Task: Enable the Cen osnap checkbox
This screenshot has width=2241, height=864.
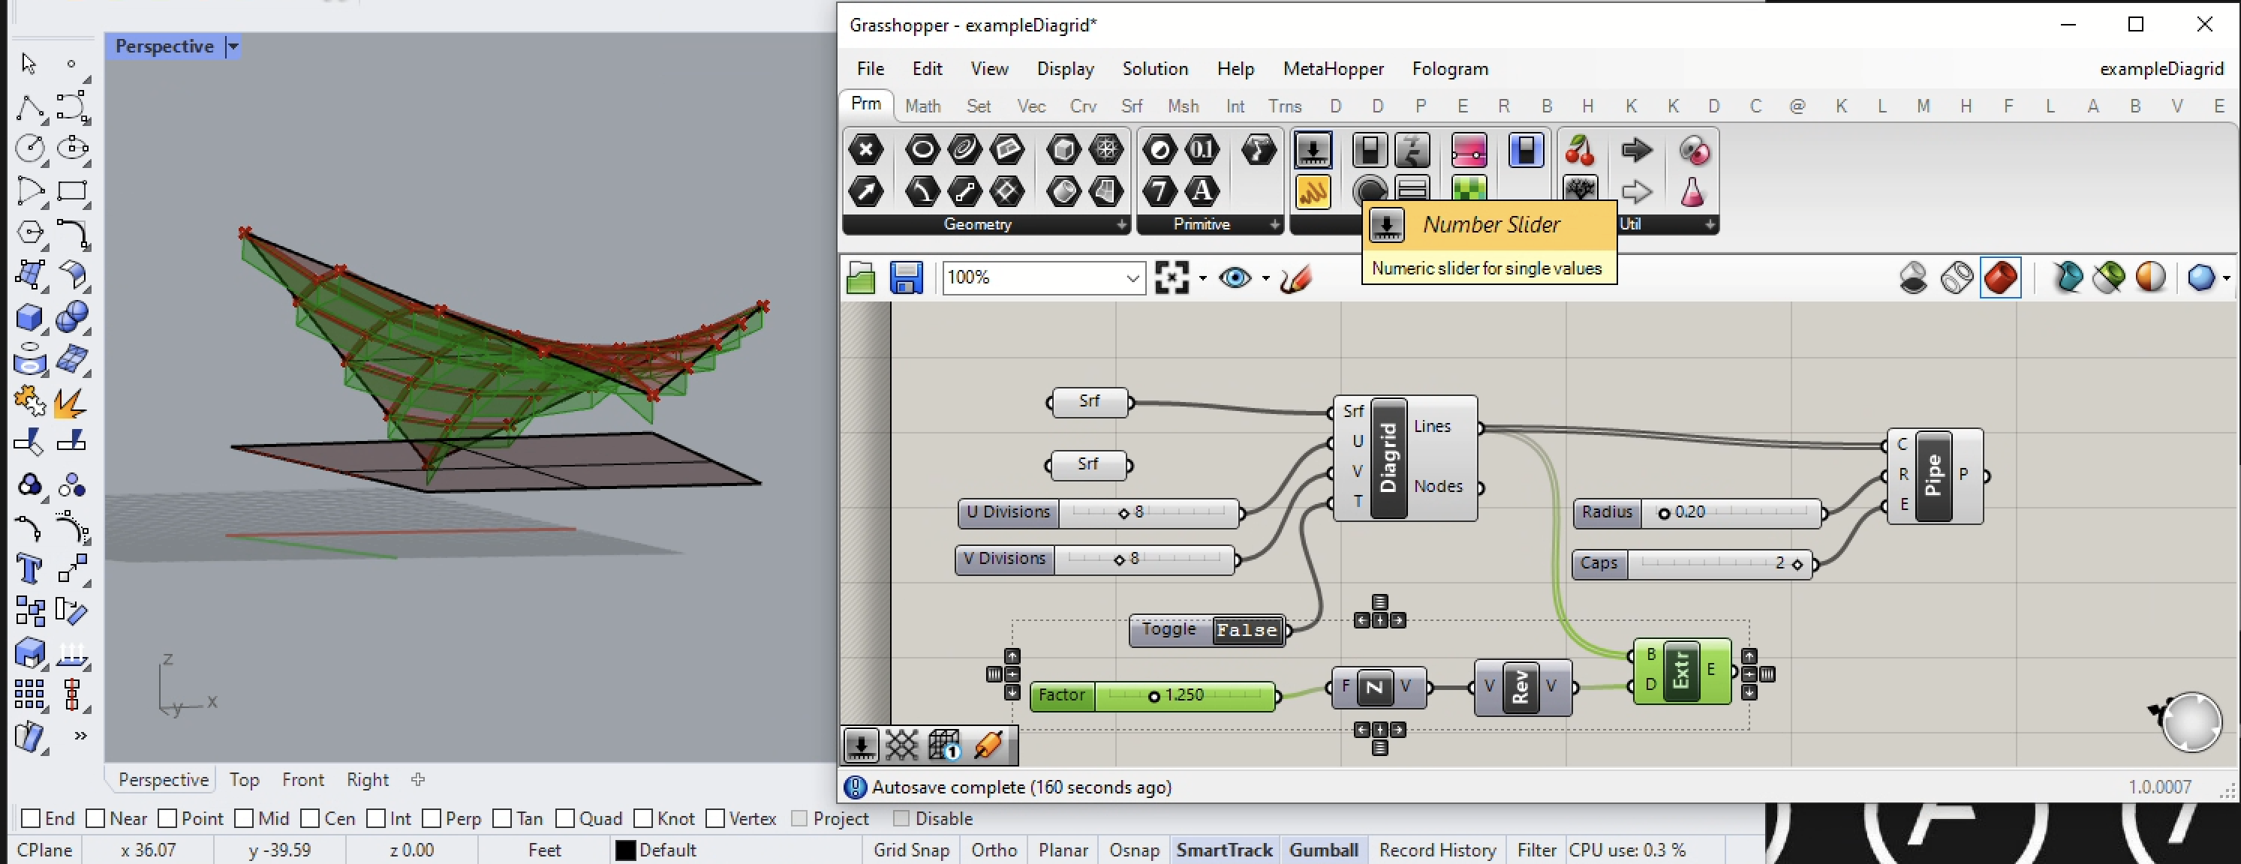Action: point(310,819)
